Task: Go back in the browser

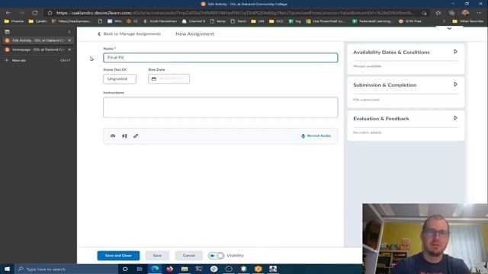Action: (x=8, y=13)
